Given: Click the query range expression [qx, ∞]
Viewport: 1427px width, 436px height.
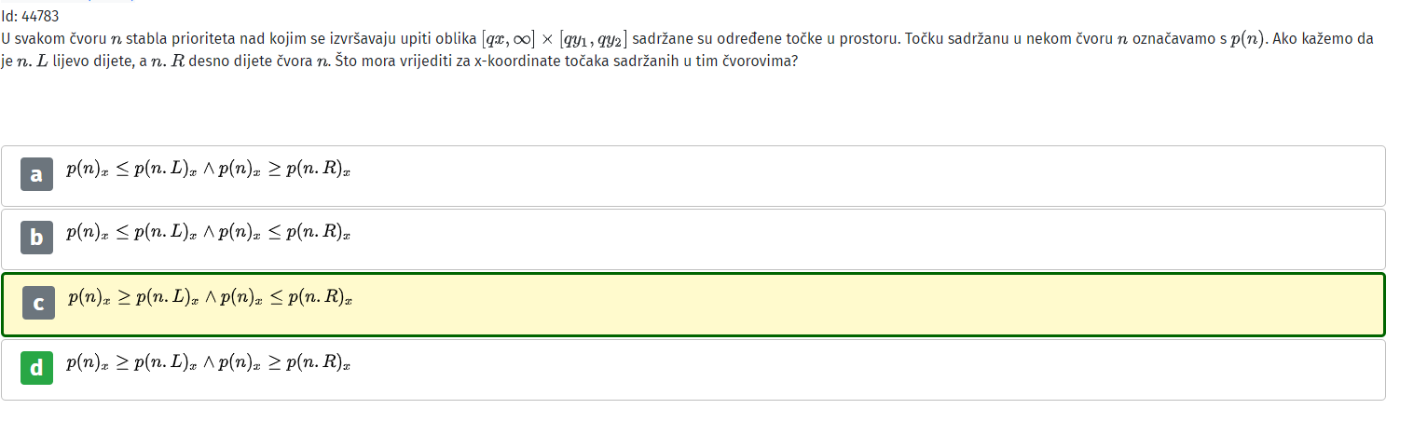Looking at the screenshot, I should pos(509,39).
